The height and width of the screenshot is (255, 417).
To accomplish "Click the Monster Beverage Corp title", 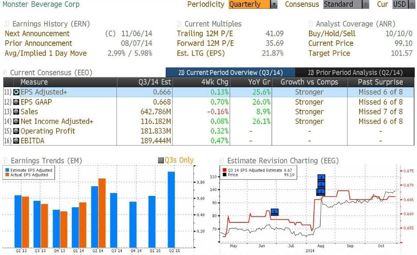I will 41,4.
